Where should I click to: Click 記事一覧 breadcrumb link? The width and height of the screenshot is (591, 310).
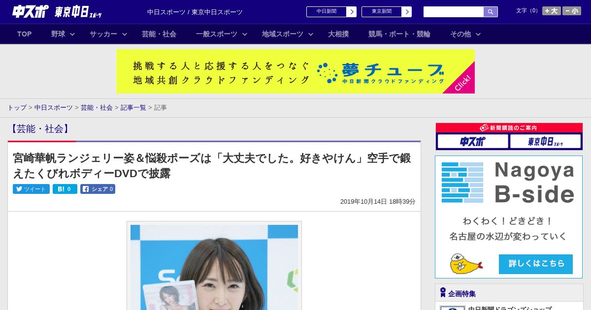[133, 107]
